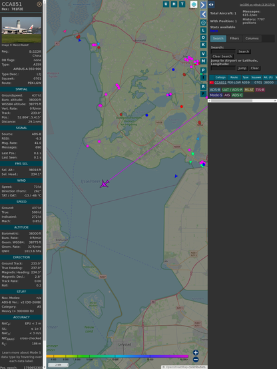
Task: Click the 'PEK-LGW' route value in info panel
Action: tap(35, 83)
